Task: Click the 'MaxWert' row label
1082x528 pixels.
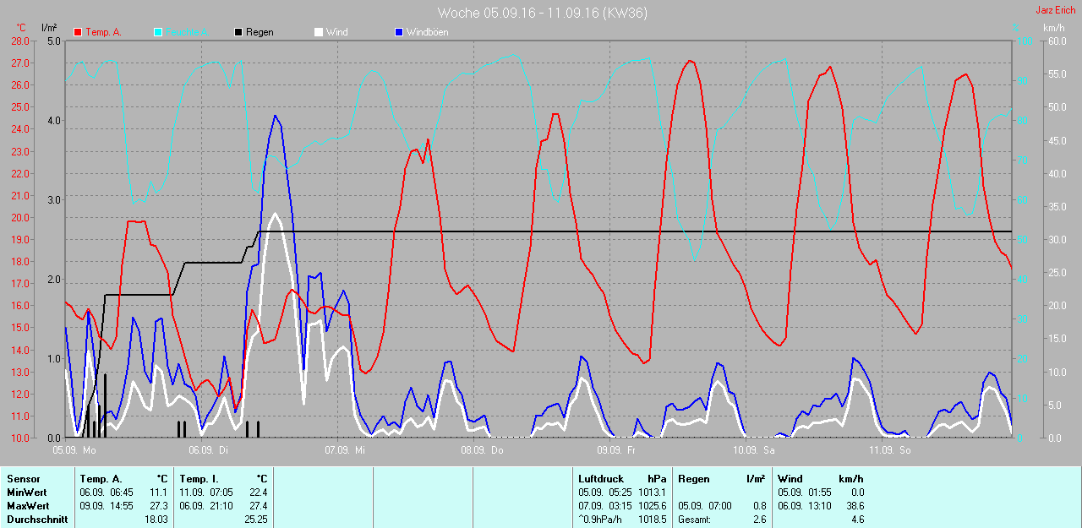Action: tap(27, 506)
